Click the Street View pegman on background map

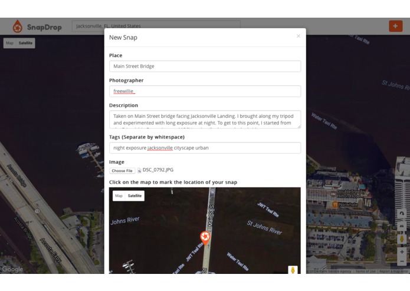[402, 239]
